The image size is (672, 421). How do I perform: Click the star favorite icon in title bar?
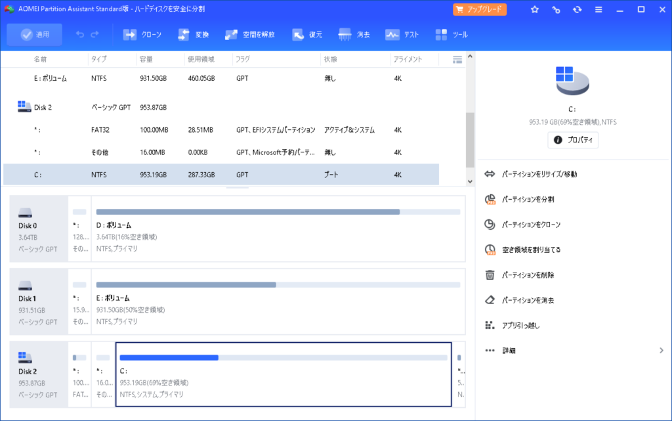pos(534,9)
